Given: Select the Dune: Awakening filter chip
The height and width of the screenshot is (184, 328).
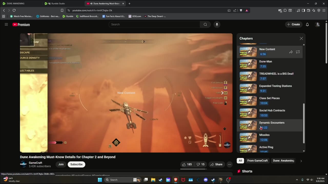Looking at the screenshot, I should pyautogui.click(x=283, y=161).
